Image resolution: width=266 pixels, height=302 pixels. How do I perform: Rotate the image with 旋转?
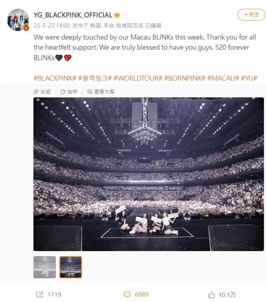pos(69,92)
